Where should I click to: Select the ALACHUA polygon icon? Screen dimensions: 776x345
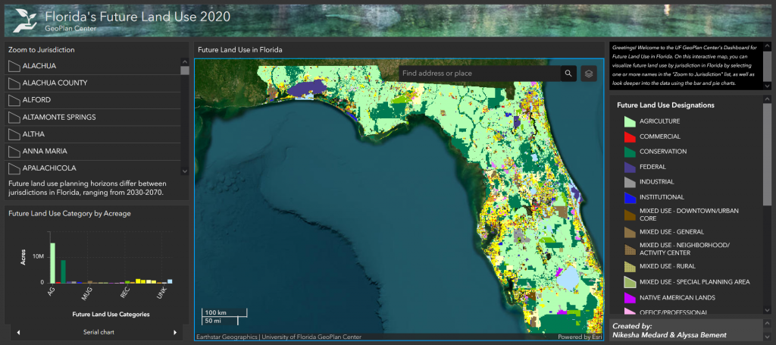[14, 66]
